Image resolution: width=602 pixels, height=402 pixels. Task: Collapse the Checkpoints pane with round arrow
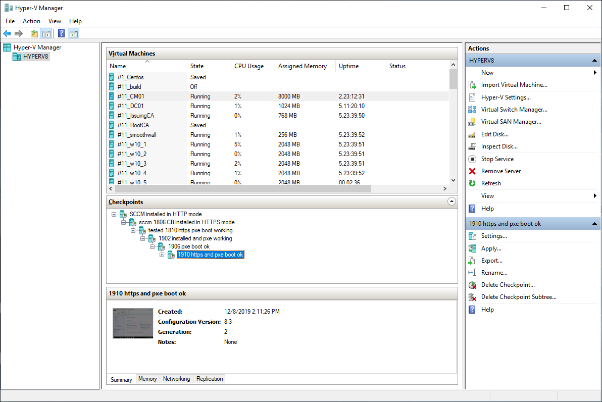tap(451, 202)
